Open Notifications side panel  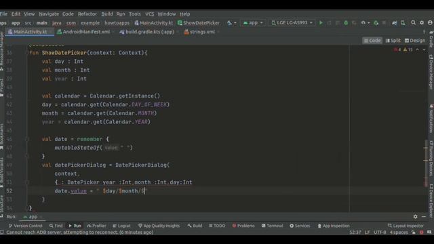pos(431,119)
